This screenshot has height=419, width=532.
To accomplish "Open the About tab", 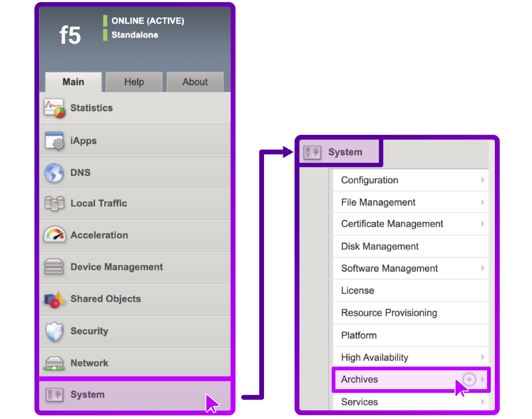I will click(x=195, y=82).
